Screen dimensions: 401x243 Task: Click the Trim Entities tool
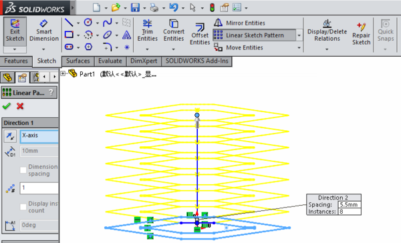(147, 31)
